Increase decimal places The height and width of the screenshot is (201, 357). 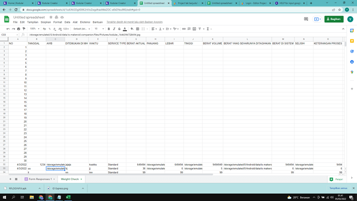click(60, 29)
